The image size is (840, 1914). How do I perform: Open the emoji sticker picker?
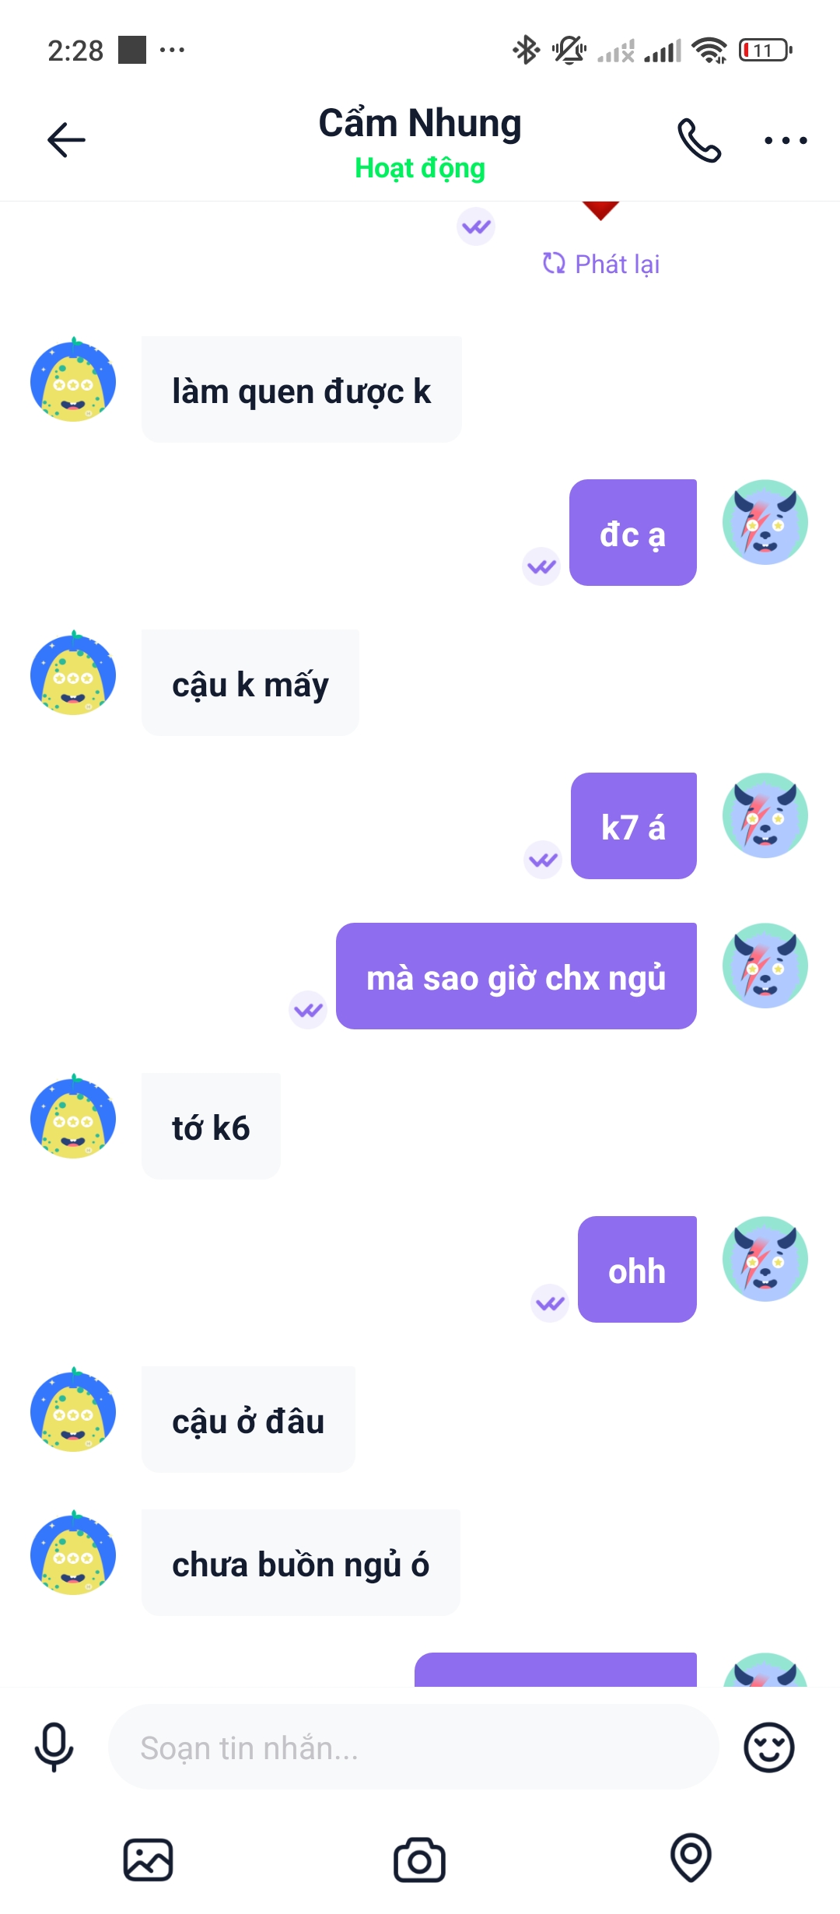768,1747
